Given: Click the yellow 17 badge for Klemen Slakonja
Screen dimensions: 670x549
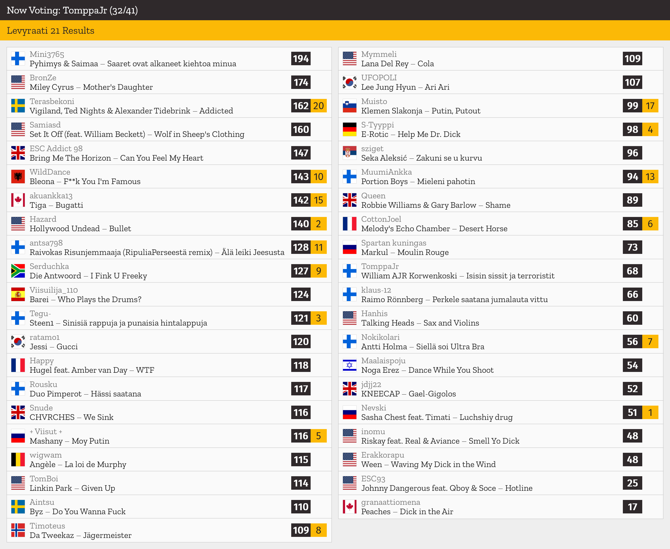Looking at the screenshot, I should tap(650, 106).
